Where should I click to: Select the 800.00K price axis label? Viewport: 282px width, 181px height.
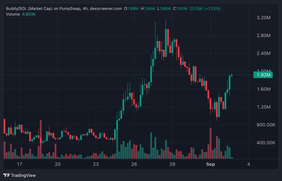pyautogui.click(x=266, y=125)
